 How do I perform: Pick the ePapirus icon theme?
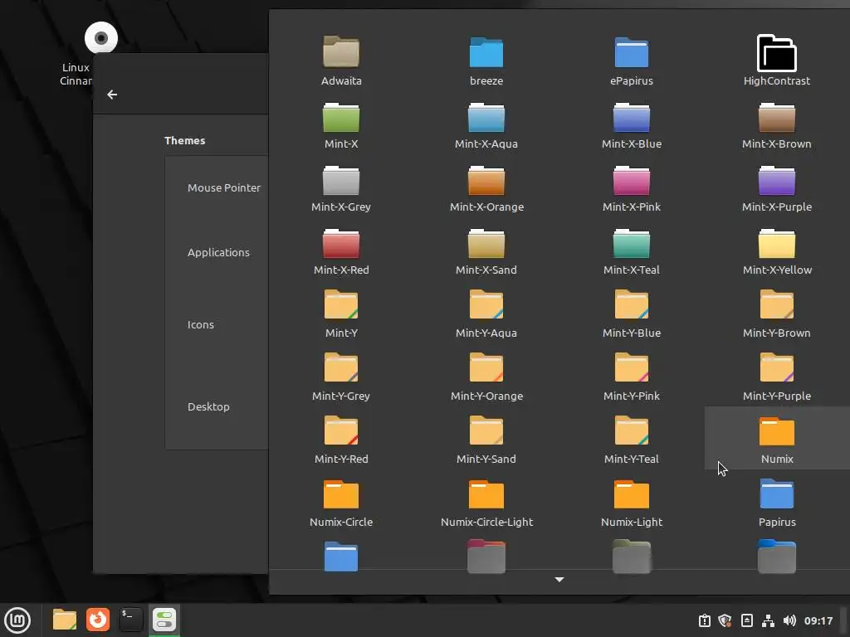pyautogui.click(x=632, y=60)
